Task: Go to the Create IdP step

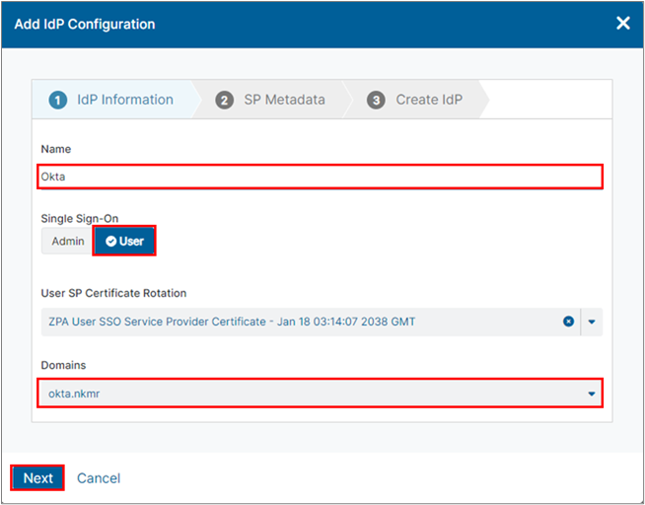Action: (415, 100)
